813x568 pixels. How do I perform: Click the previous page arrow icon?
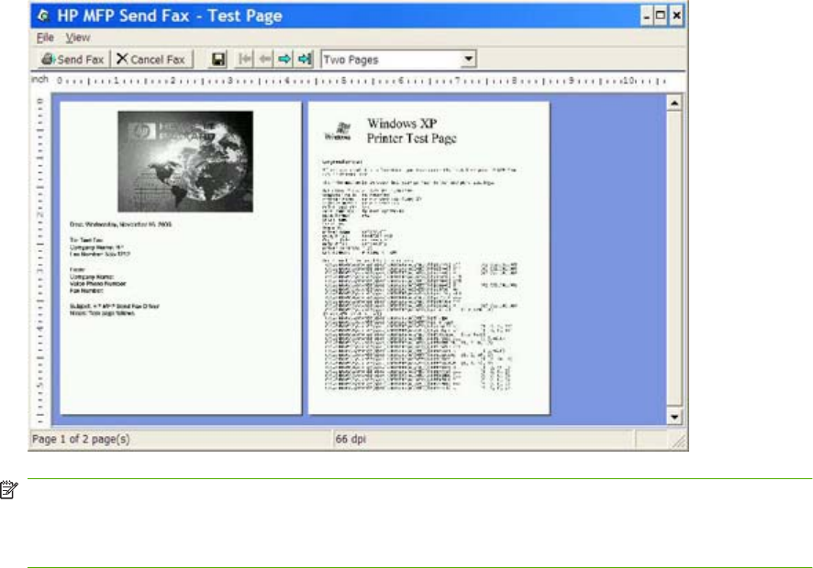coord(264,60)
